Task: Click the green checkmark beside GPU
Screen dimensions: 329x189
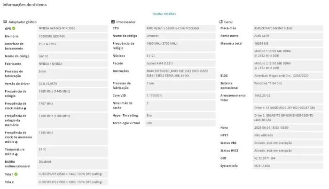Action: tap(14, 28)
